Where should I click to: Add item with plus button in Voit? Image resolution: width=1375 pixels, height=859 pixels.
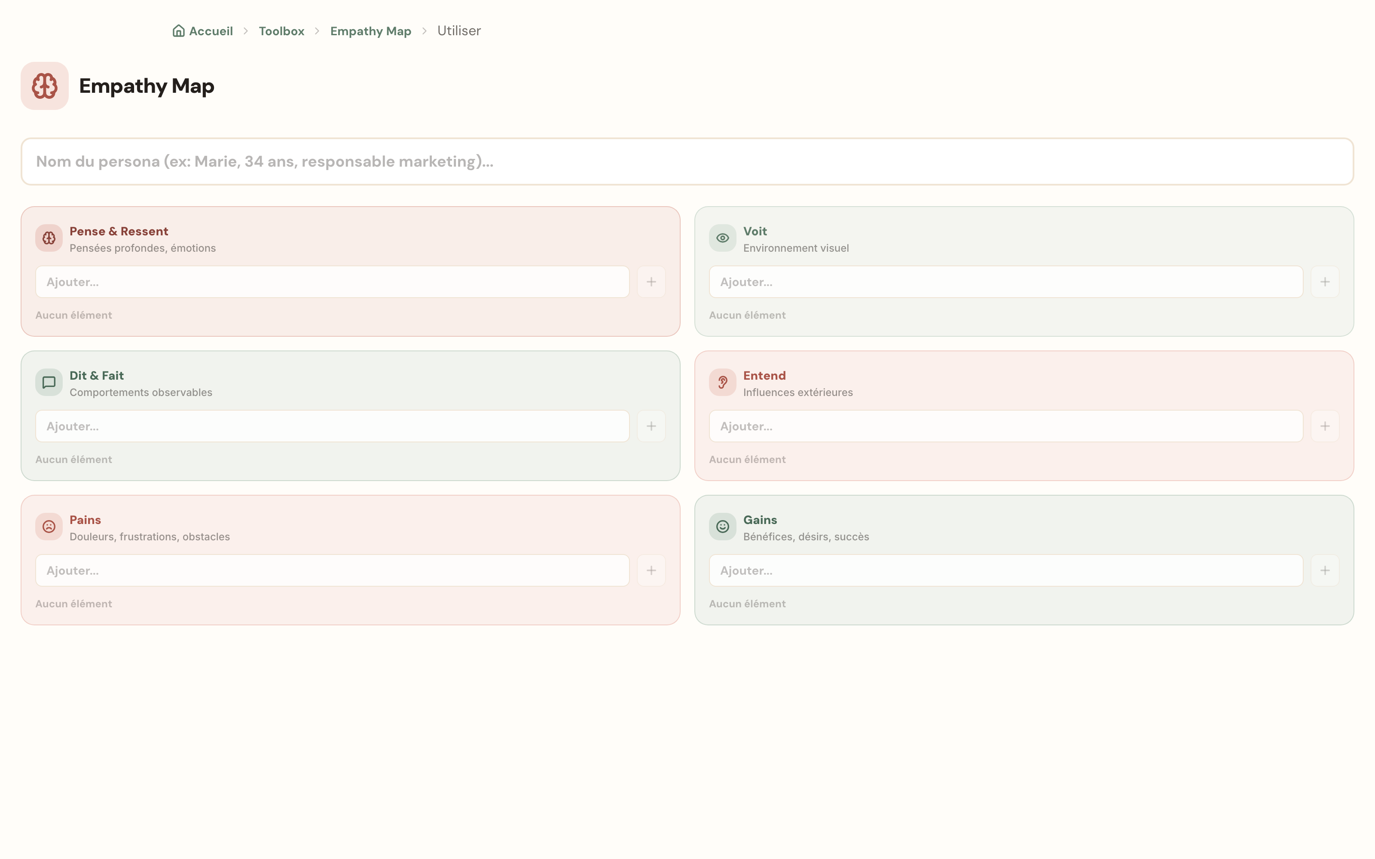pos(1325,282)
